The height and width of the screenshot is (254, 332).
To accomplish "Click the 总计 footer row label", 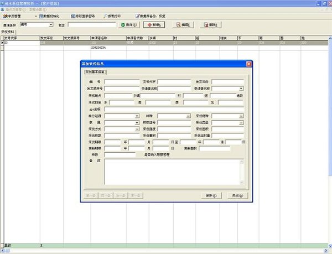I will click(x=8, y=246).
